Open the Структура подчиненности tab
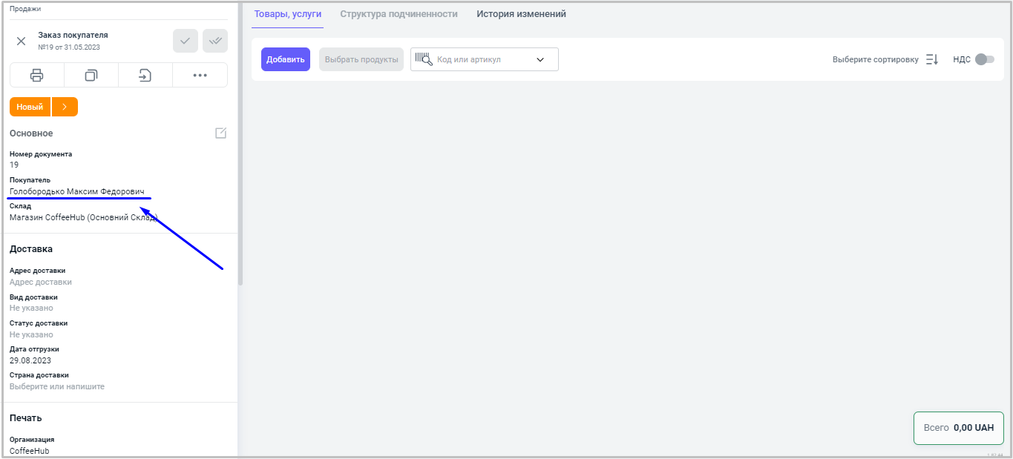1013x459 pixels. click(x=399, y=14)
